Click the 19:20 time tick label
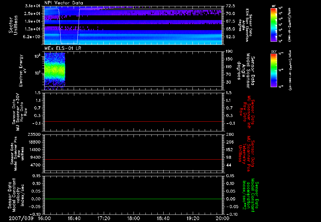 (x=193, y=218)
